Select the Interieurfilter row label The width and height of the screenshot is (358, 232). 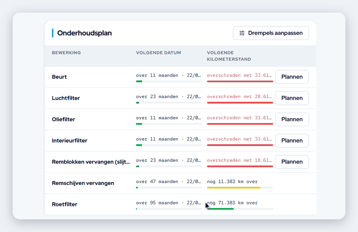(70, 141)
